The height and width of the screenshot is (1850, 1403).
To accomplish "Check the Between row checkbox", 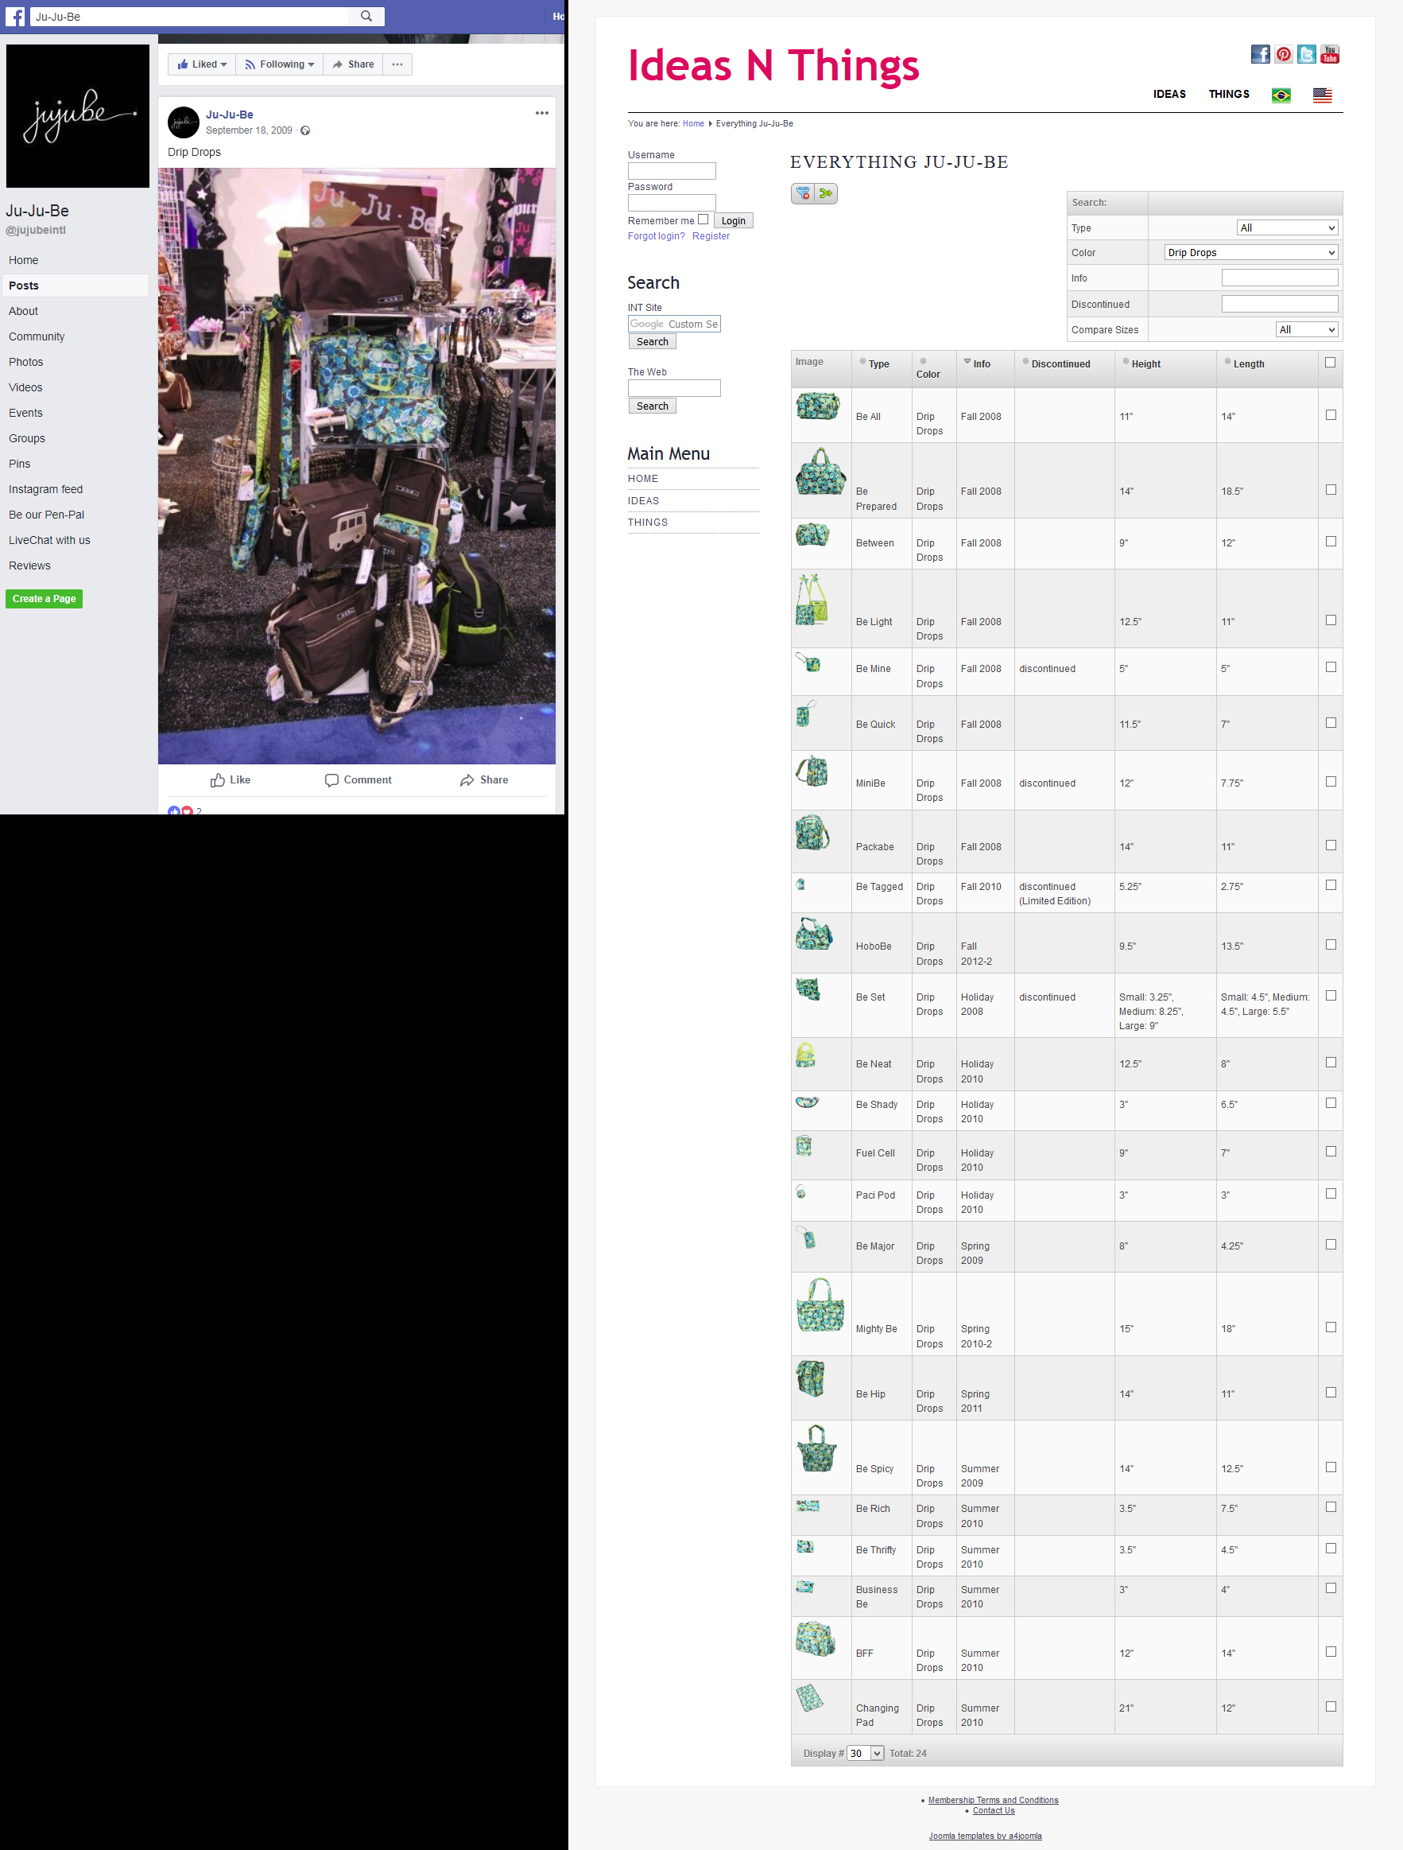I will (1331, 541).
